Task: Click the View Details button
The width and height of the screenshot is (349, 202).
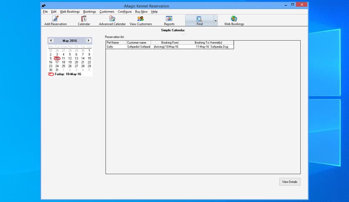Action: point(290,182)
